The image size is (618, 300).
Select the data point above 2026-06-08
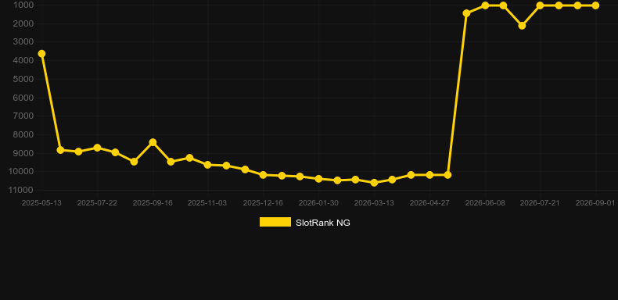tap(485, 5)
